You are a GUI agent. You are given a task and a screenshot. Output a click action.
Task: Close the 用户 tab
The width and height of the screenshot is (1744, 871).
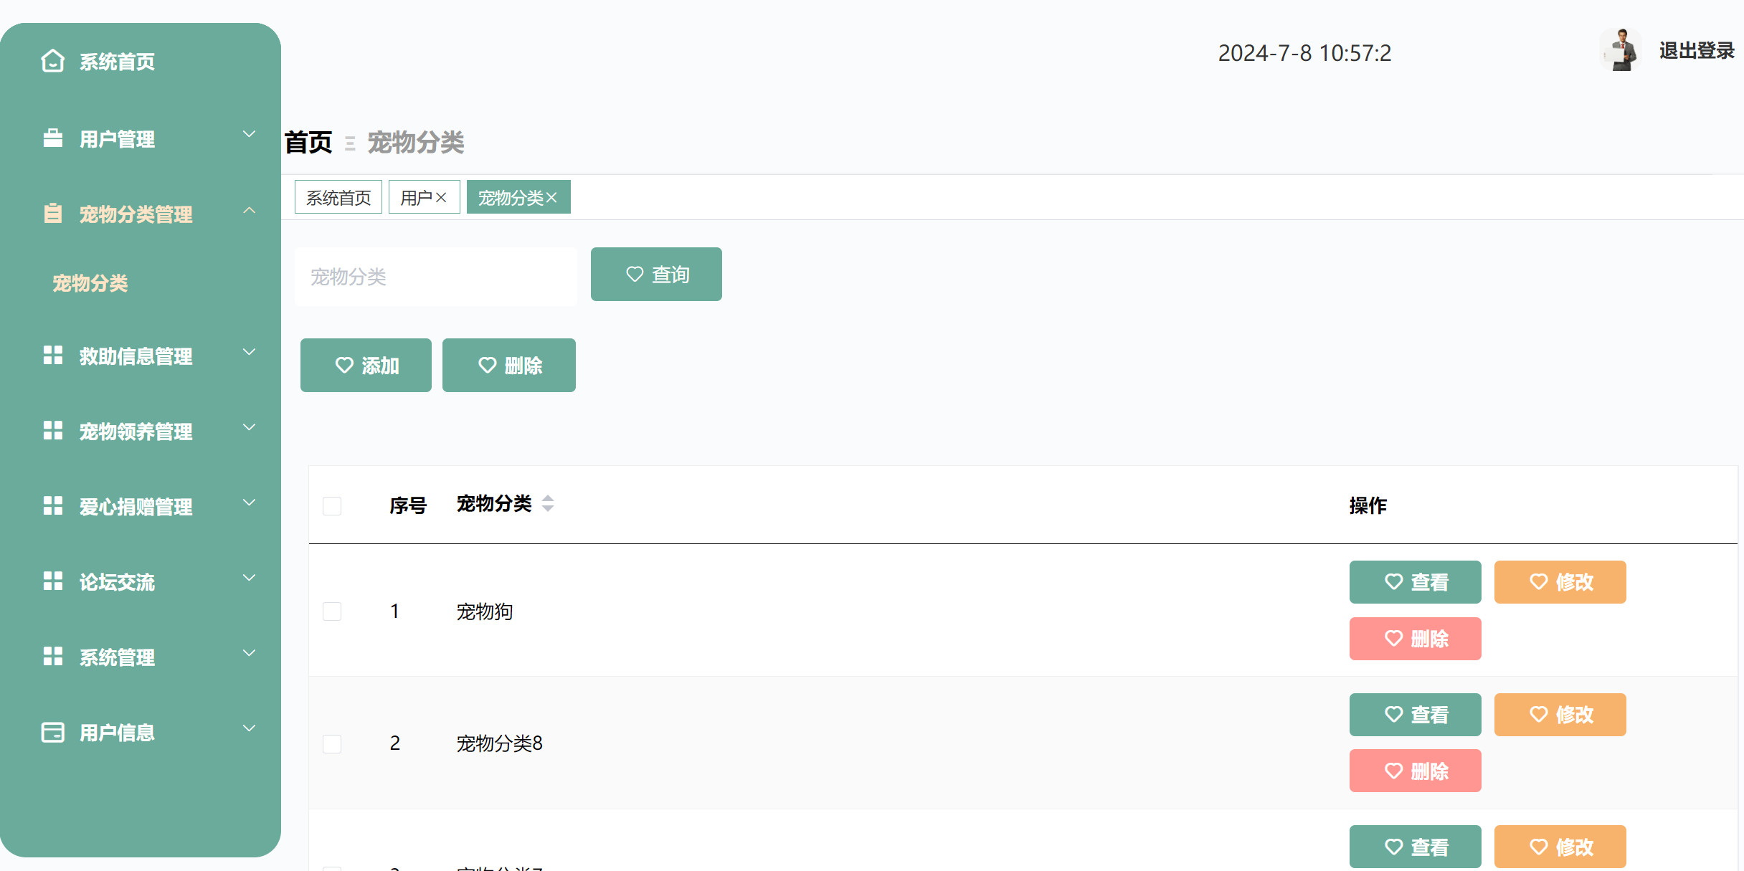point(442,196)
